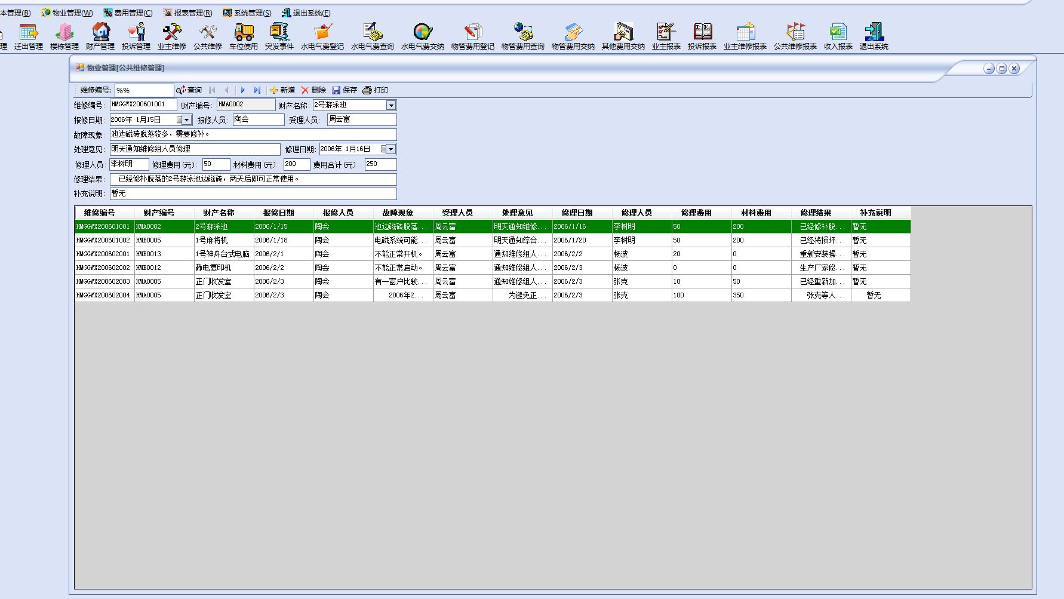1064x599 pixels.
Task: Sort by 材料费用 column header
Action: click(x=761, y=213)
